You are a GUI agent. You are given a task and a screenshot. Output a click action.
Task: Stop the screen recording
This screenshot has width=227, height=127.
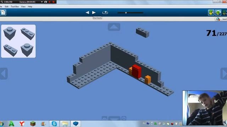[54, 2]
